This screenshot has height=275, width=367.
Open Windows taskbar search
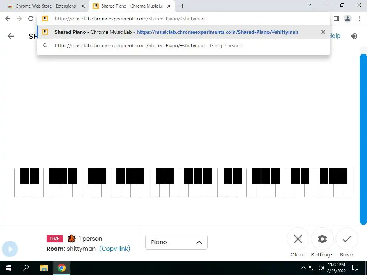(x=26, y=268)
